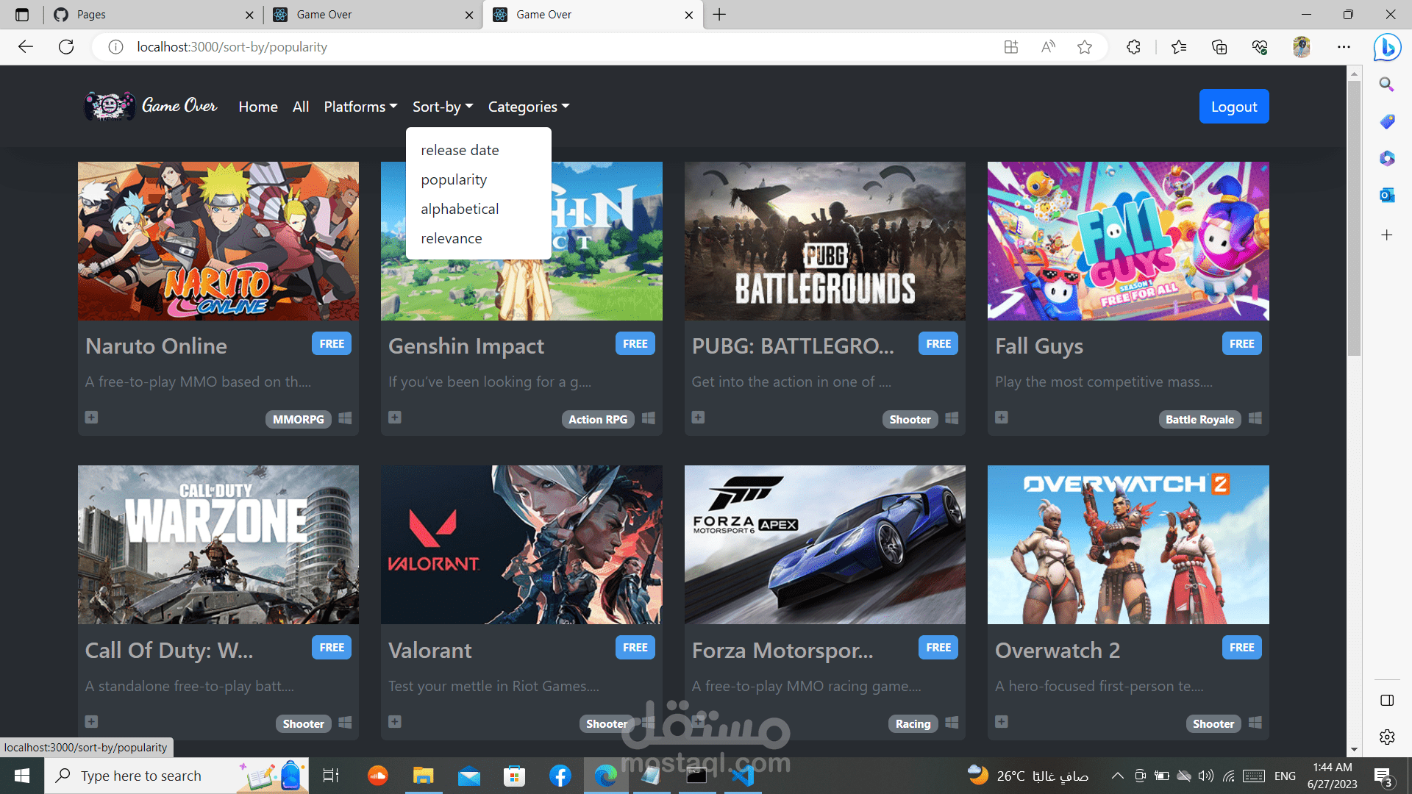The image size is (1412, 794).
Task: Open the browser Extensions puzzle icon
Action: [1133, 47]
